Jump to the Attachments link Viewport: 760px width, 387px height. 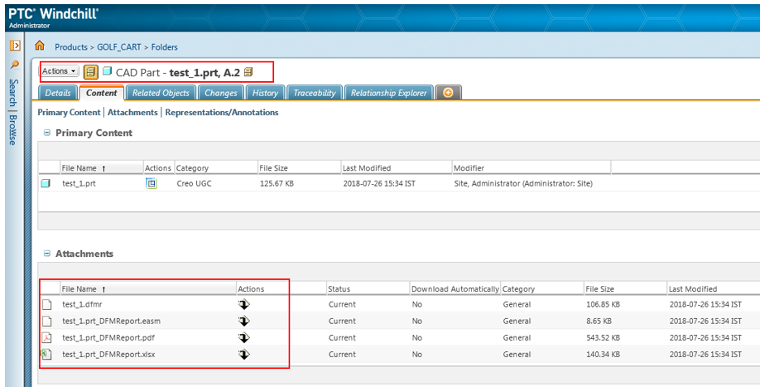[132, 112]
